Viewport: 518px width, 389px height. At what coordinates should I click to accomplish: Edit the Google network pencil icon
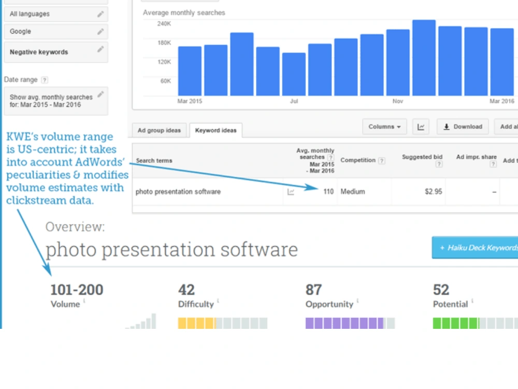(x=100, y=32)
